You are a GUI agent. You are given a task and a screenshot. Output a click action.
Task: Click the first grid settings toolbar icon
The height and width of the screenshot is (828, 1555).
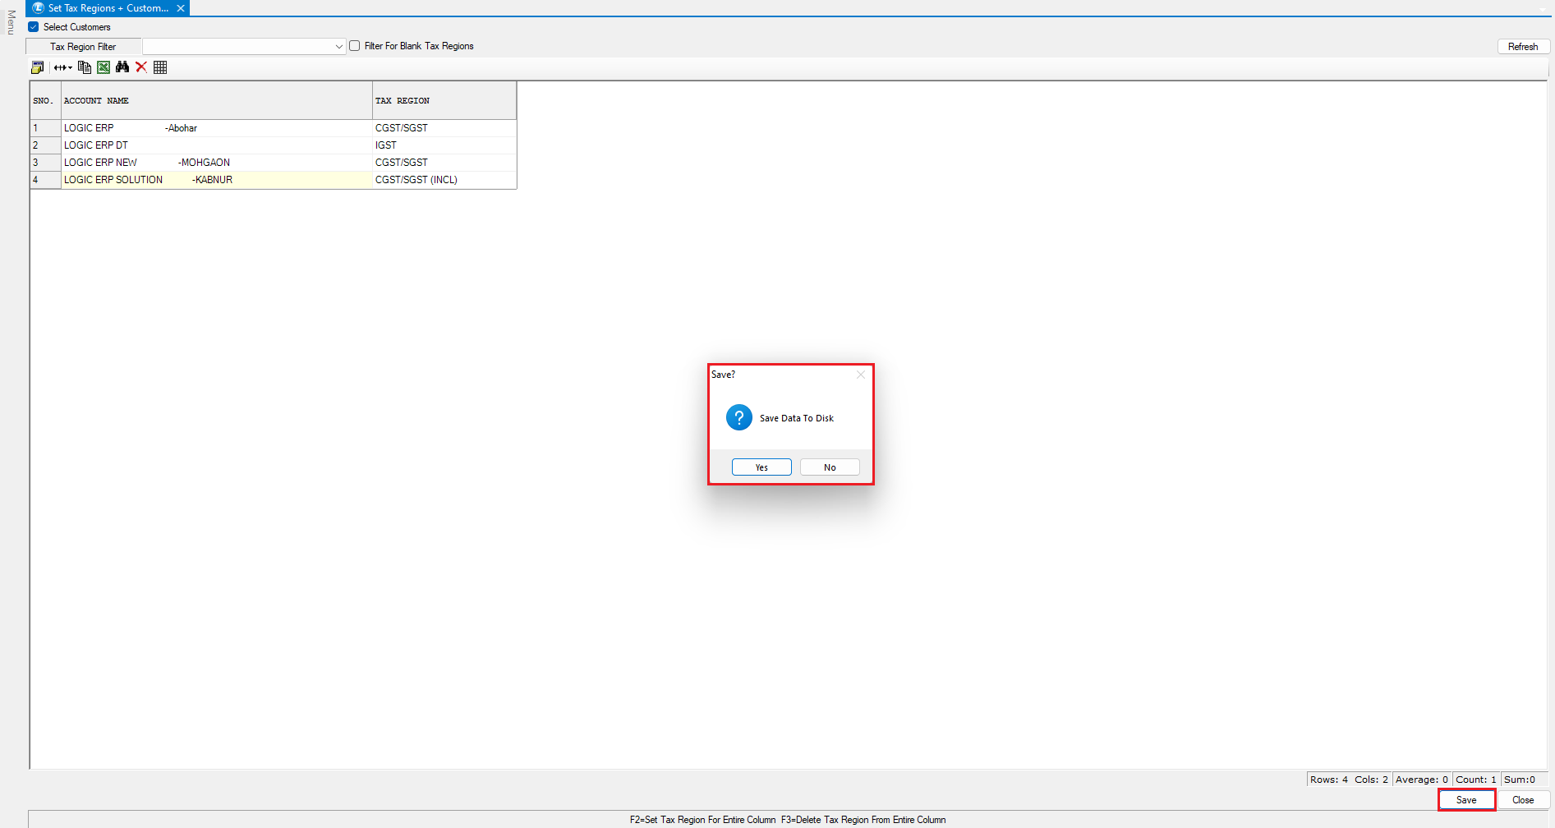click(37, 67)
